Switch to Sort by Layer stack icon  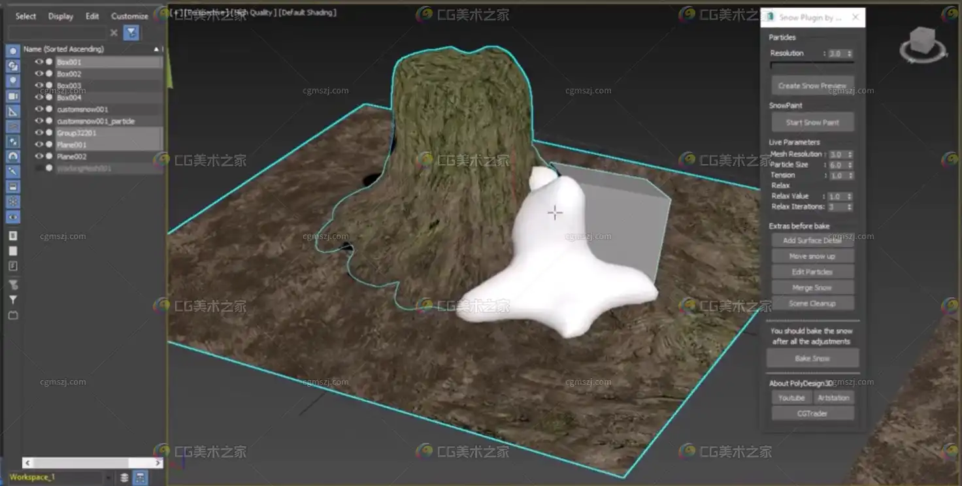(124, 478)
